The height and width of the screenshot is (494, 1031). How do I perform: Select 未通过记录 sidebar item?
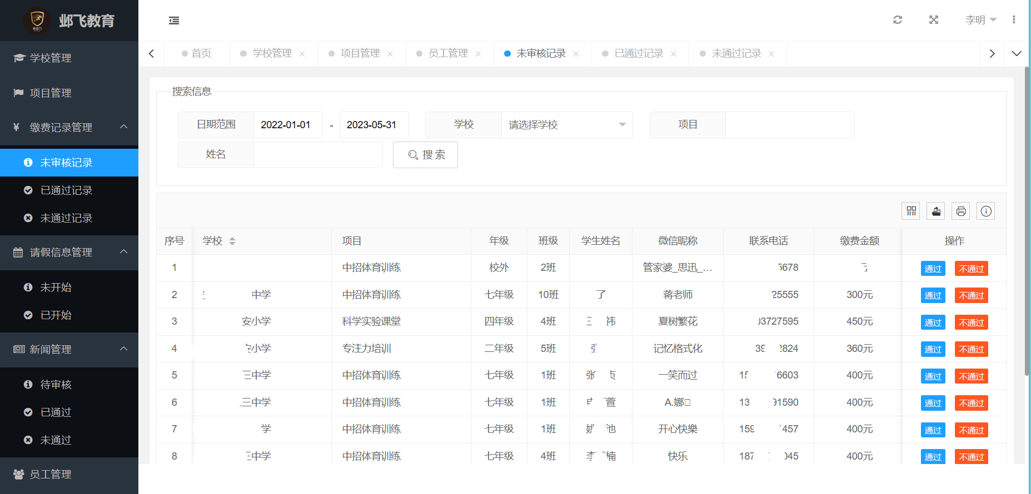coord(69,218)
